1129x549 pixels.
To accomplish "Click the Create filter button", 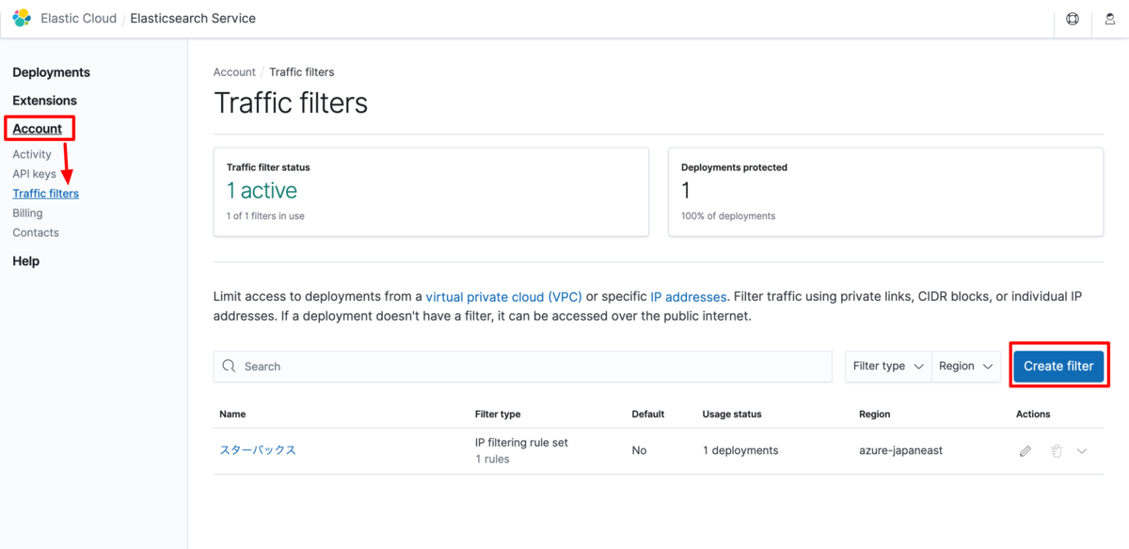I will point(1058,366).
